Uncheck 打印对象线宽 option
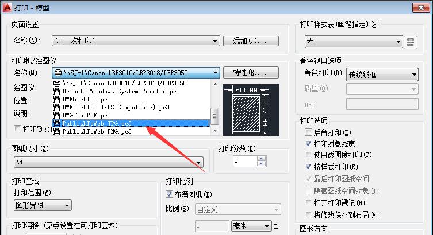 tap(308, 144)
